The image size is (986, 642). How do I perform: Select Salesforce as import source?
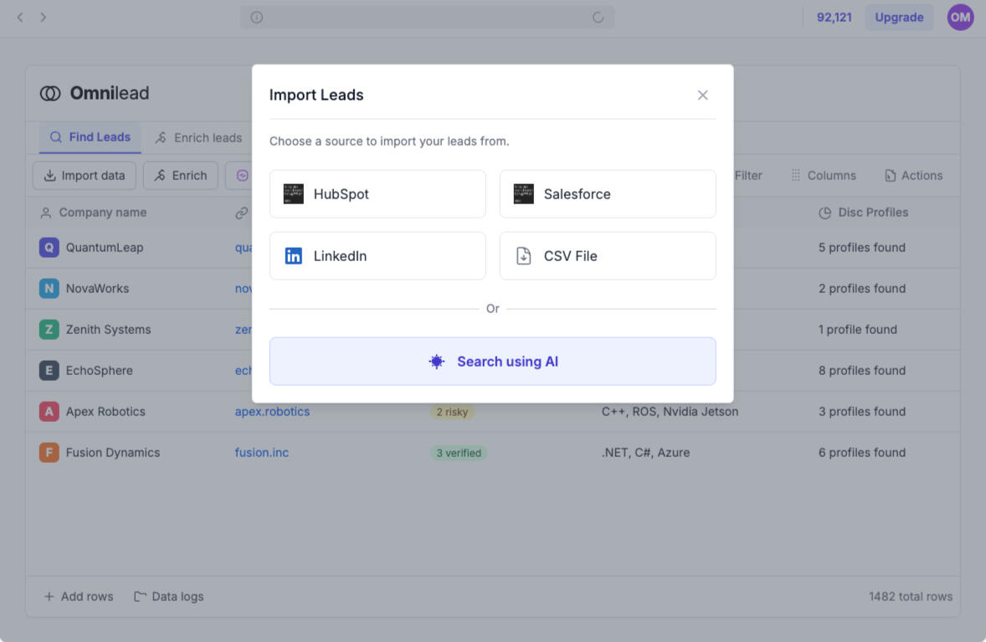607,194
